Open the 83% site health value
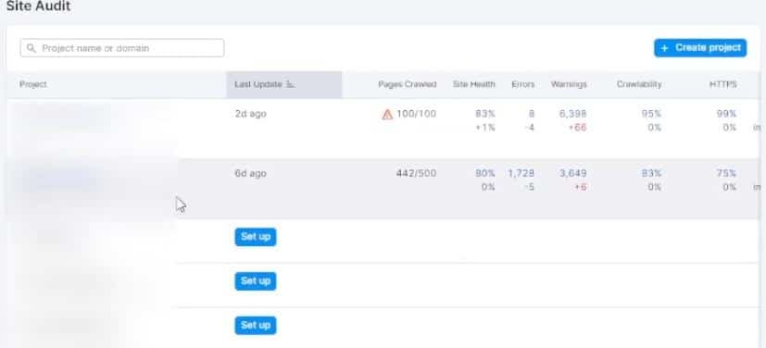This screenshot has height=348, width=766. (485, 114)
